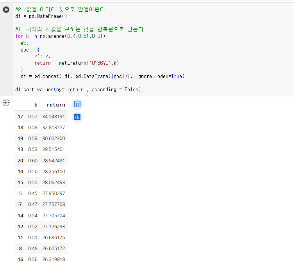Place cursor in 'df = pd.DataFrame()' line
The height and width of the screenshot is (263, 293).
pos(41,16)
